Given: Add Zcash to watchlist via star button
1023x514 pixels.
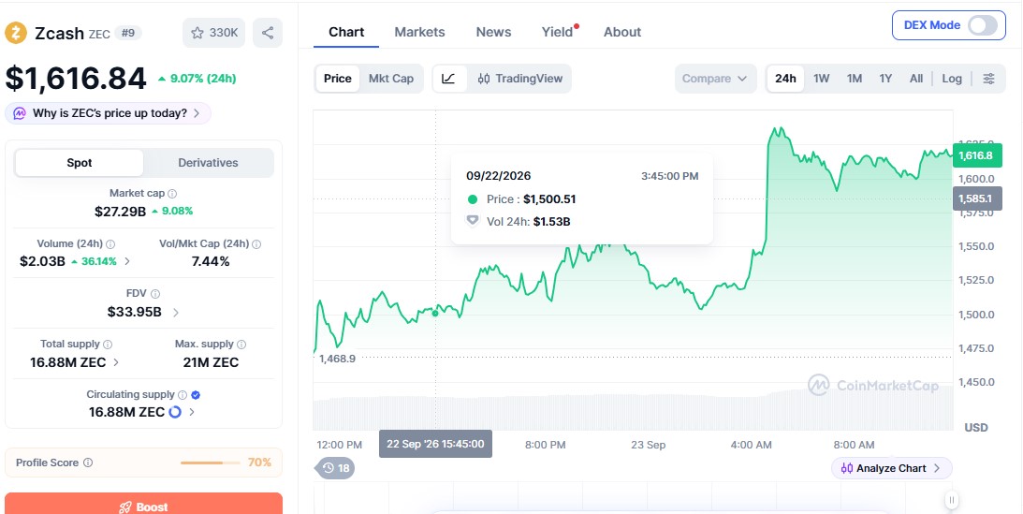Looking at the screenshot, I should (x=214, y=33).
